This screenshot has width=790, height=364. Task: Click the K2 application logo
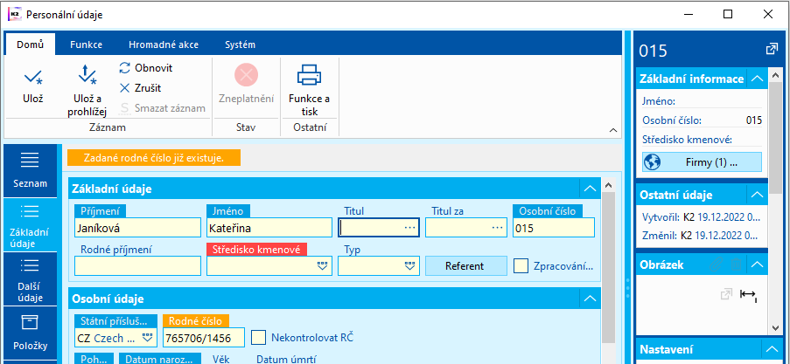[x=14, y=15]
